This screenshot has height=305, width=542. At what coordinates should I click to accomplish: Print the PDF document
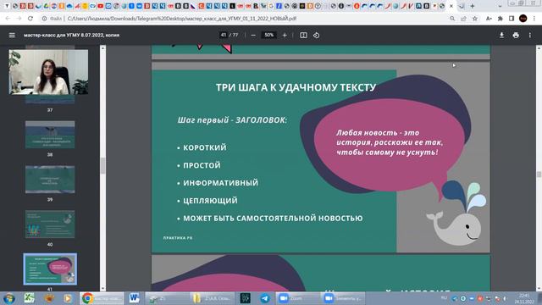click(x=516, y=36)
